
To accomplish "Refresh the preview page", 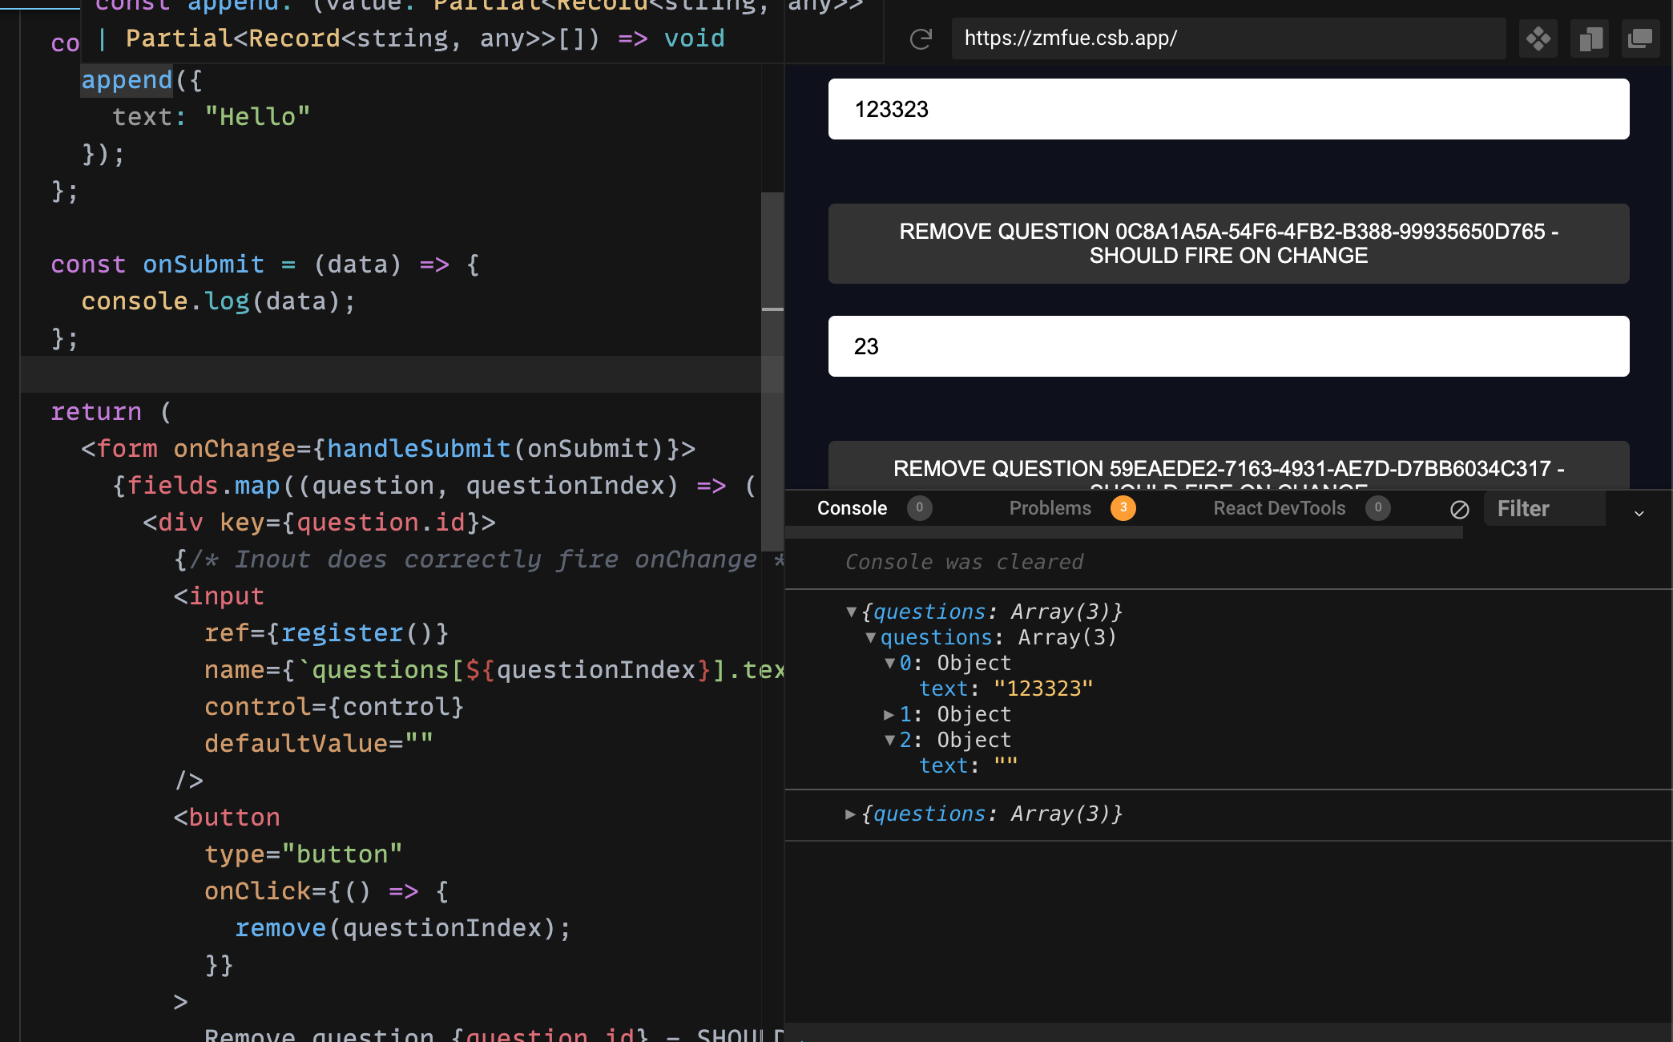I will pyautogui.click(x=921, y=38).
